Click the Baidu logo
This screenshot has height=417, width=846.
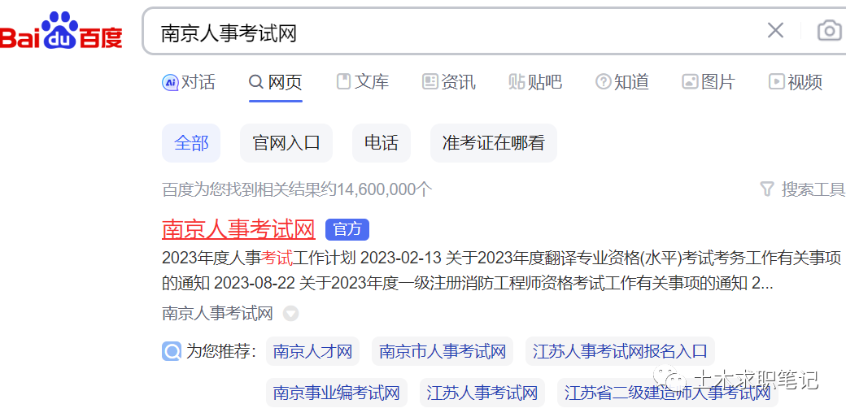pos(61,31)
